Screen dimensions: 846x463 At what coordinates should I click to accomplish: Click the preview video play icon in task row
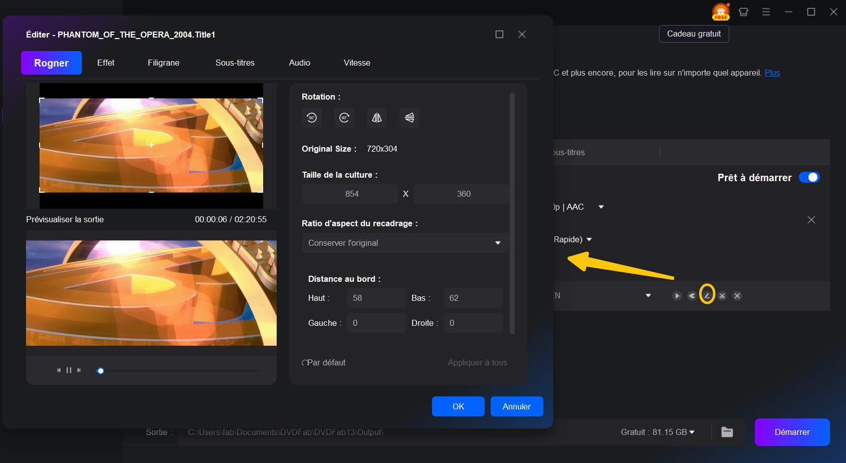677,296
